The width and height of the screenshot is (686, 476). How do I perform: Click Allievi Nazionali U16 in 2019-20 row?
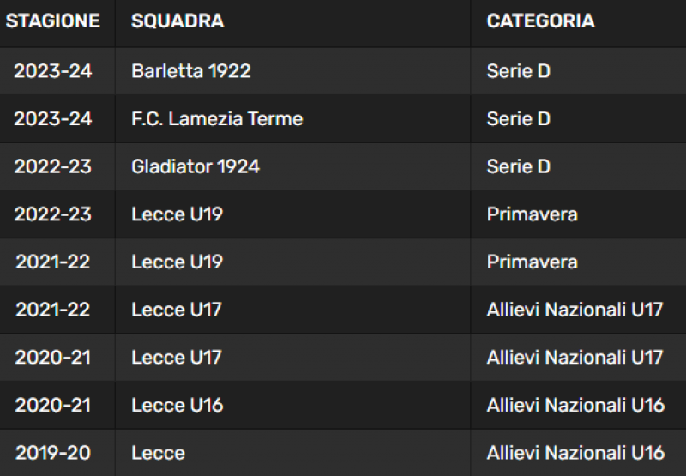(x=575, y=452)
